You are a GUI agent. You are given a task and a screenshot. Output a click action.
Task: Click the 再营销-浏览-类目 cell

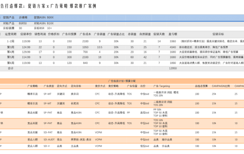pos(81,140)
